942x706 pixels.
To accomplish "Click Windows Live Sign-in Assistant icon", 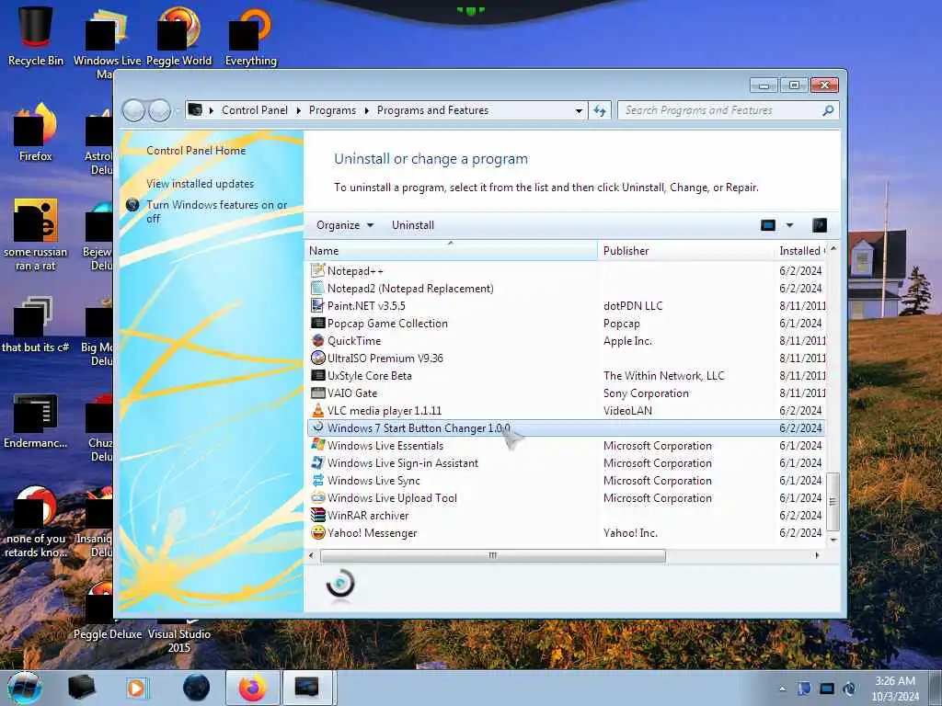I will click(317, 463).
